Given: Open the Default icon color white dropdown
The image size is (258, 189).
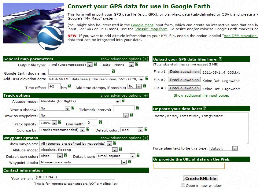Looking at the screenshot, I should click(x=51, y=156).
